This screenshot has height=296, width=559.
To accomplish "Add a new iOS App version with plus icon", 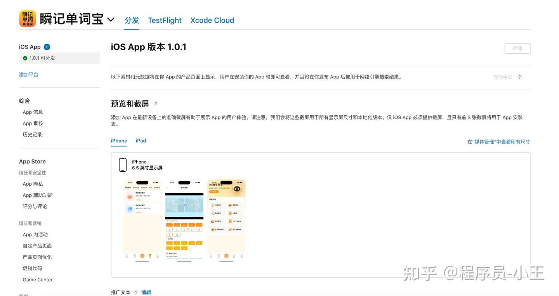I will pos(47,47).
